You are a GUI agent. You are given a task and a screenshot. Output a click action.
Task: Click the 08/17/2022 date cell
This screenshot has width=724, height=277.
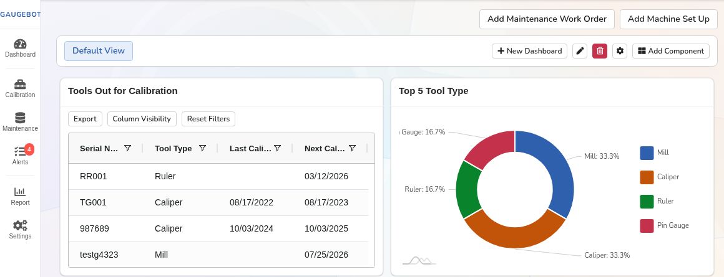[x=251, y=203]
